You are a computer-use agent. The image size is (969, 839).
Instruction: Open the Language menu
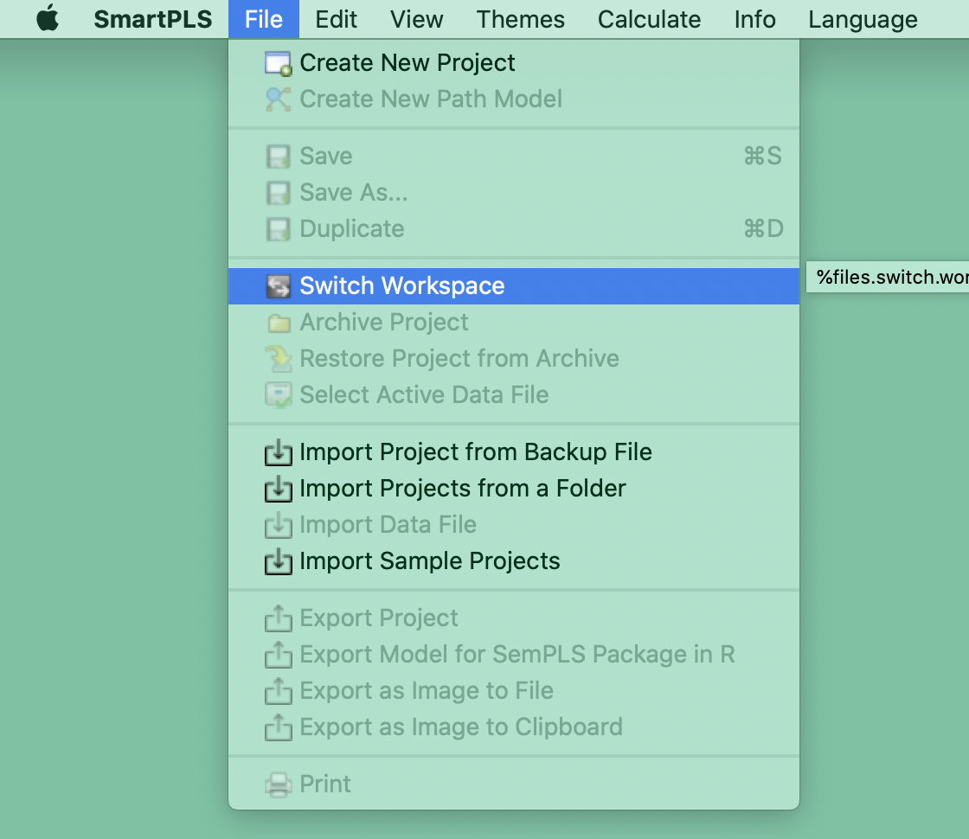[x=863, y=20]
